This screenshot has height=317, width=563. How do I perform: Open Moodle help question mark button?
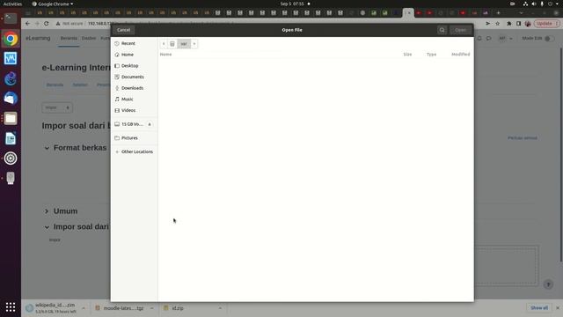click(x=548, y=284)
